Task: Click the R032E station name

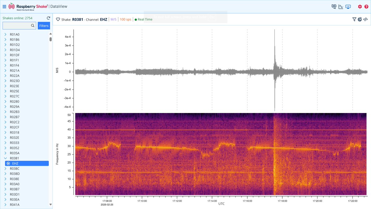Action: pyautogui.click(x=15, y=137)
